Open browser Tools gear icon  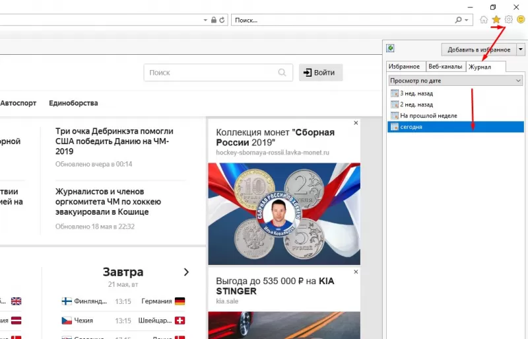(508, 20)
